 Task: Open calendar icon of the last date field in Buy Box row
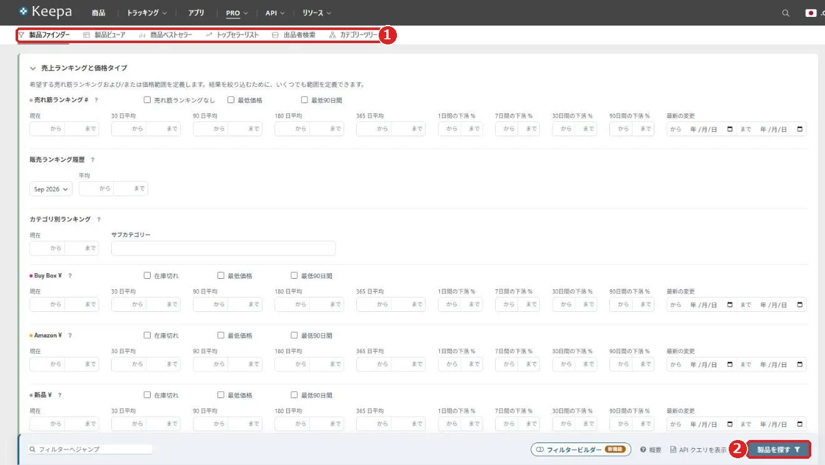[799, 305]
